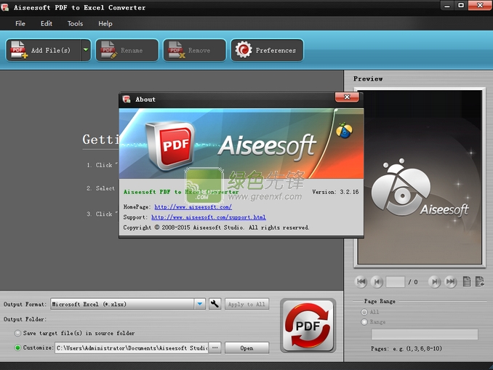Select the Range page range option
This screenshot has width=493, height=370.
(x=364, y=321)
